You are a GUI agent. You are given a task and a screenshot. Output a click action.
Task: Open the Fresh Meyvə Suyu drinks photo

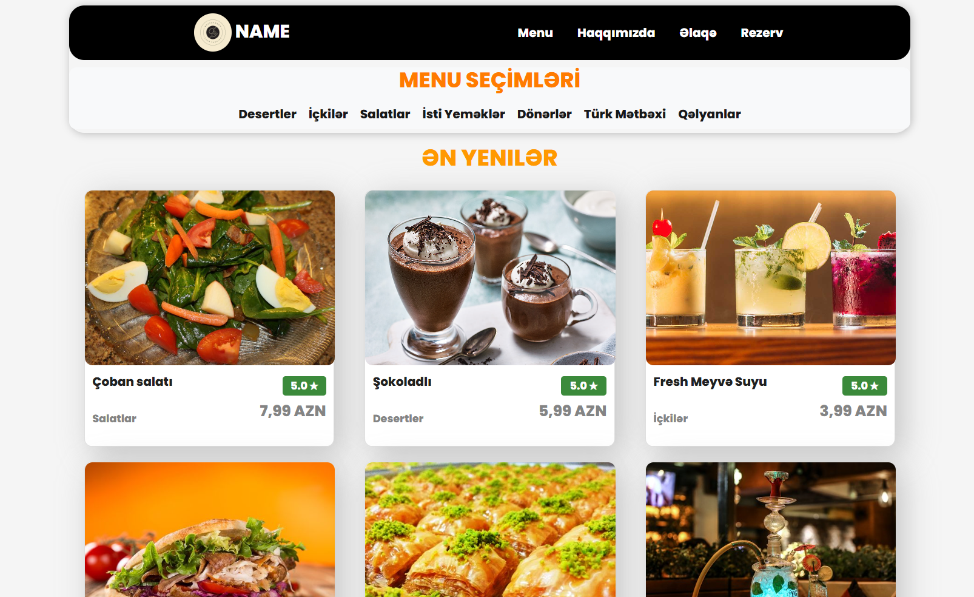(771, 278)
